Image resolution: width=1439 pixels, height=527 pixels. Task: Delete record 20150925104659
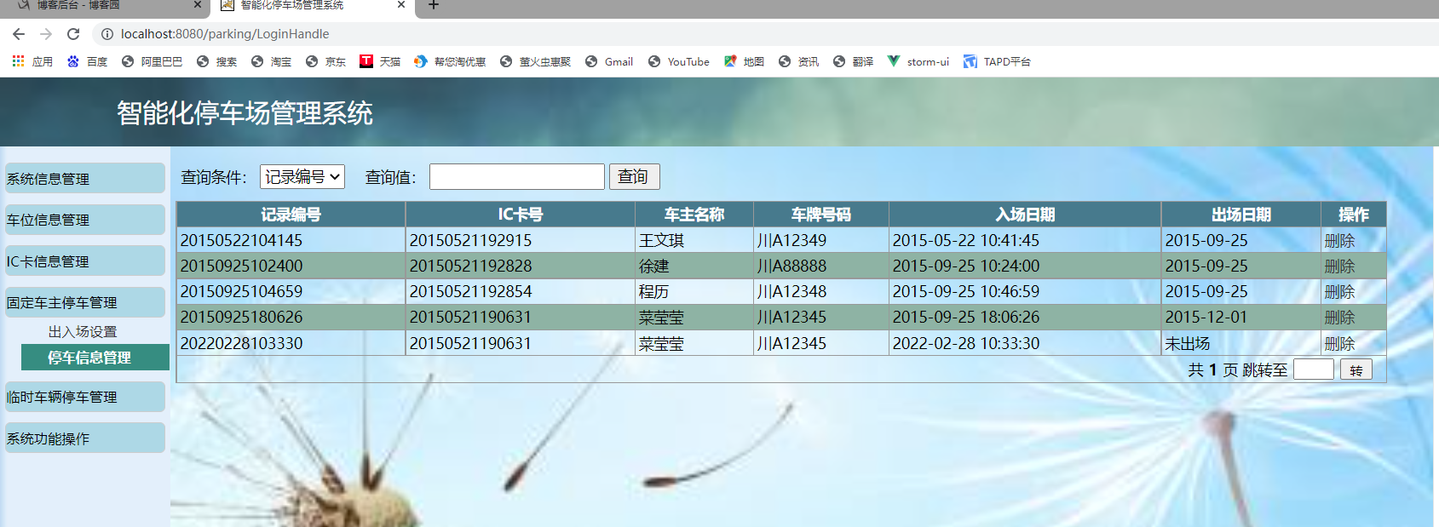tap(1339, 292)
